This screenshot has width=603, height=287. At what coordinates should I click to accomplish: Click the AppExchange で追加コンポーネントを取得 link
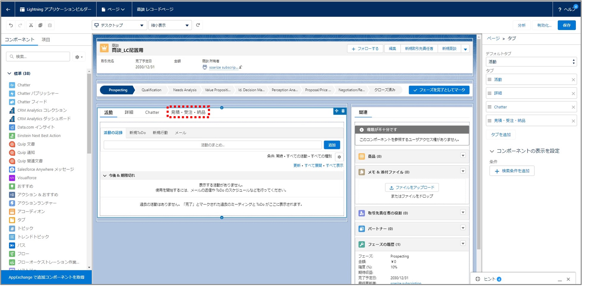46,277
